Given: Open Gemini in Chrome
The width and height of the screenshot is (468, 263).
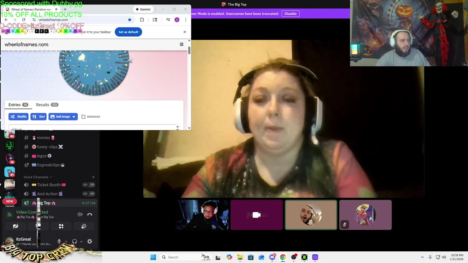Looking at the screenshot, I should pyautogui.click(x=143, y=9).
